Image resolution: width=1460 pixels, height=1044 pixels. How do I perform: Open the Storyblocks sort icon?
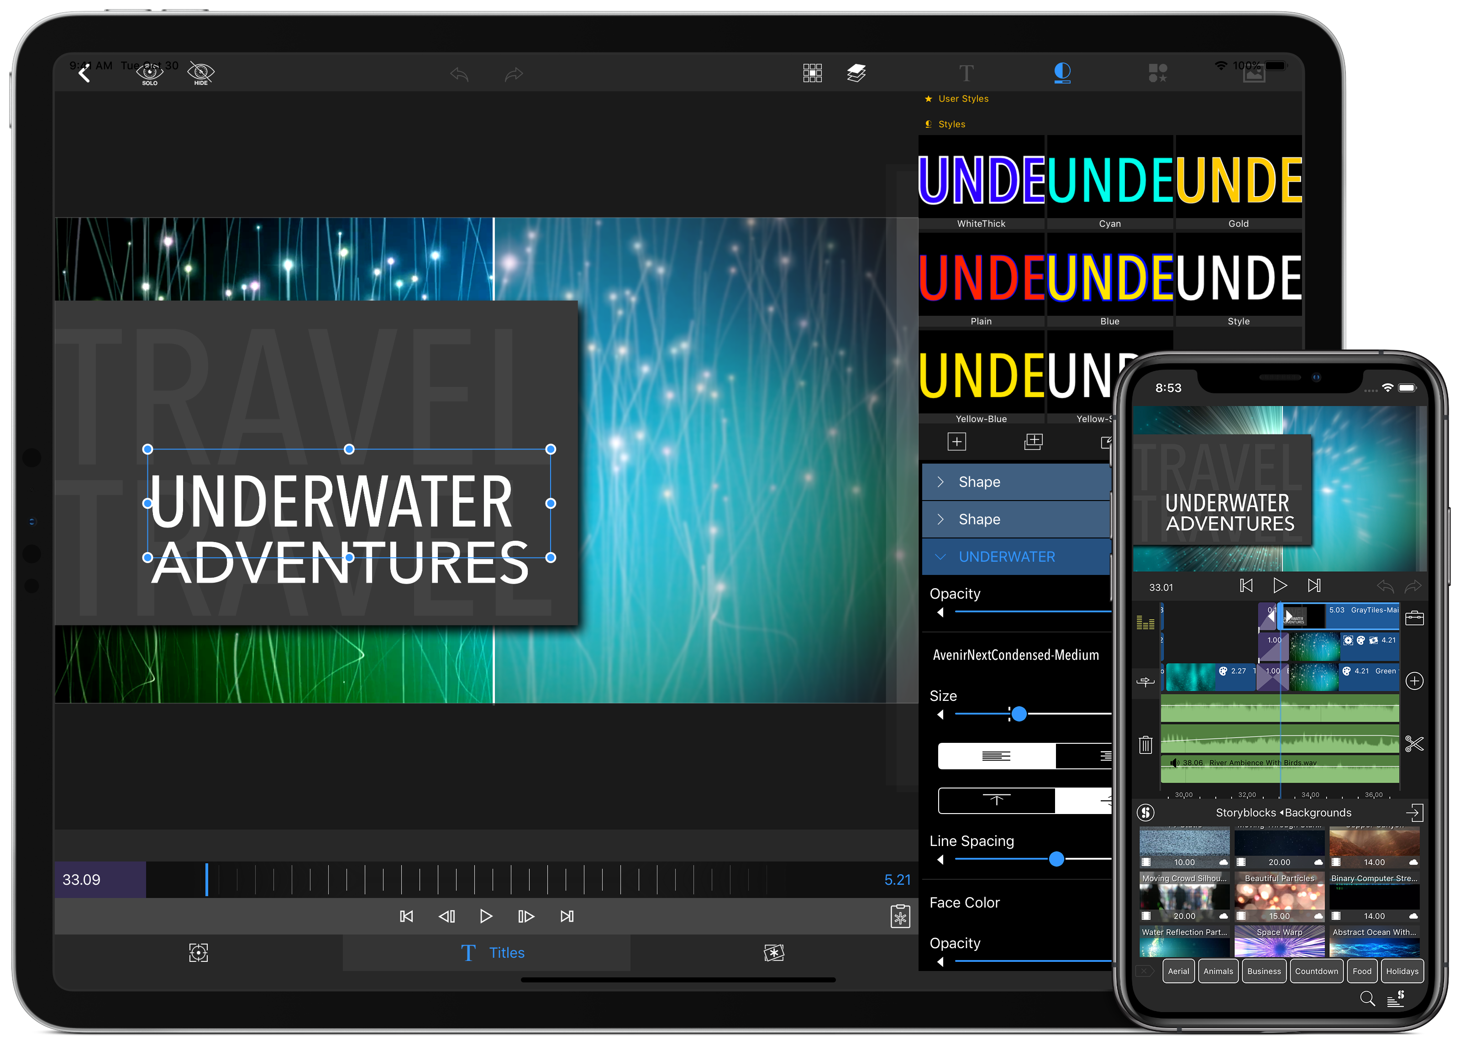pos(1396,999)
